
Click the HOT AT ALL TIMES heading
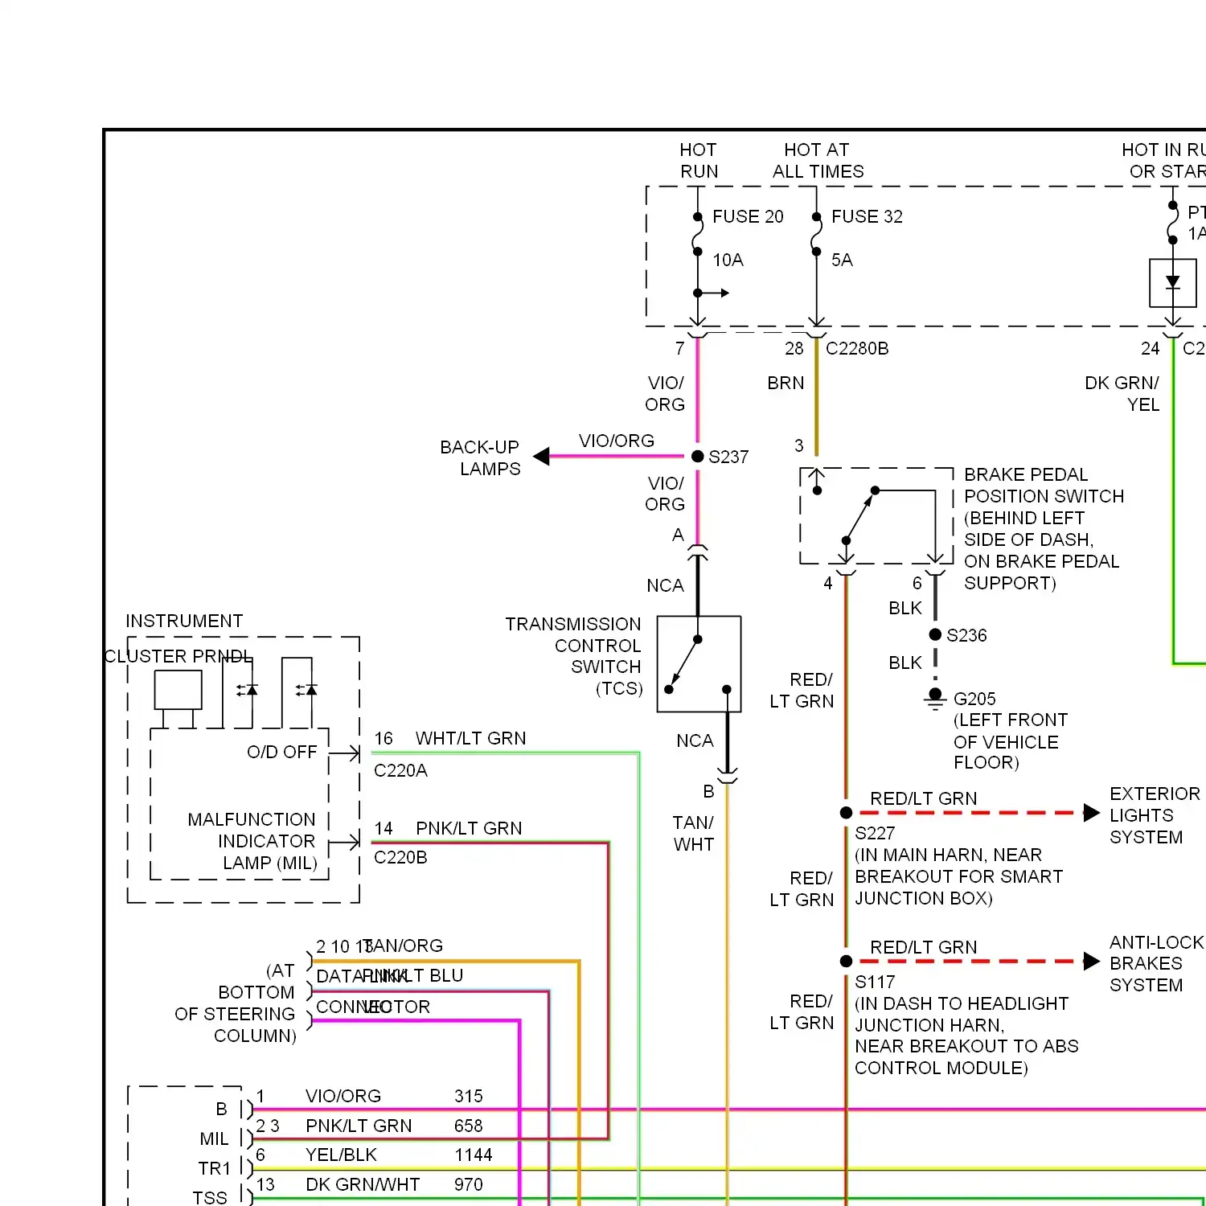818,160
